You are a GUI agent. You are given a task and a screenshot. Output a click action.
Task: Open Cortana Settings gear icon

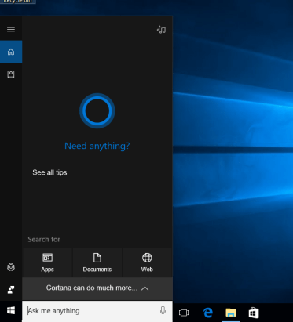tap(11, 267)
